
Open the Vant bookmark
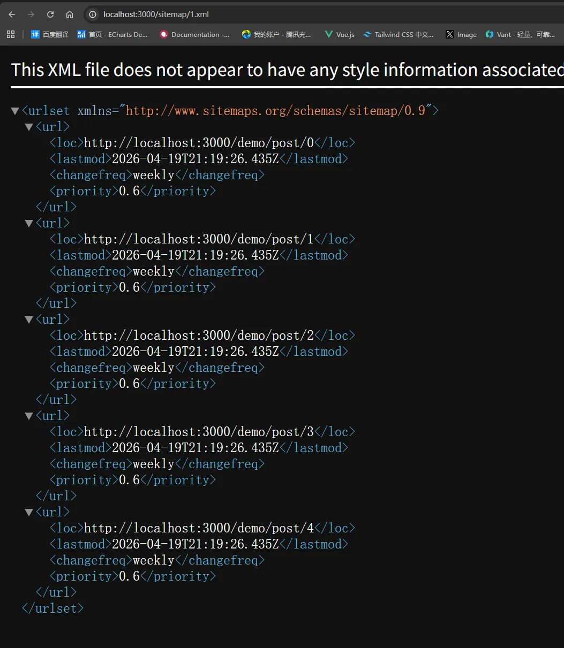click(520, 34)
